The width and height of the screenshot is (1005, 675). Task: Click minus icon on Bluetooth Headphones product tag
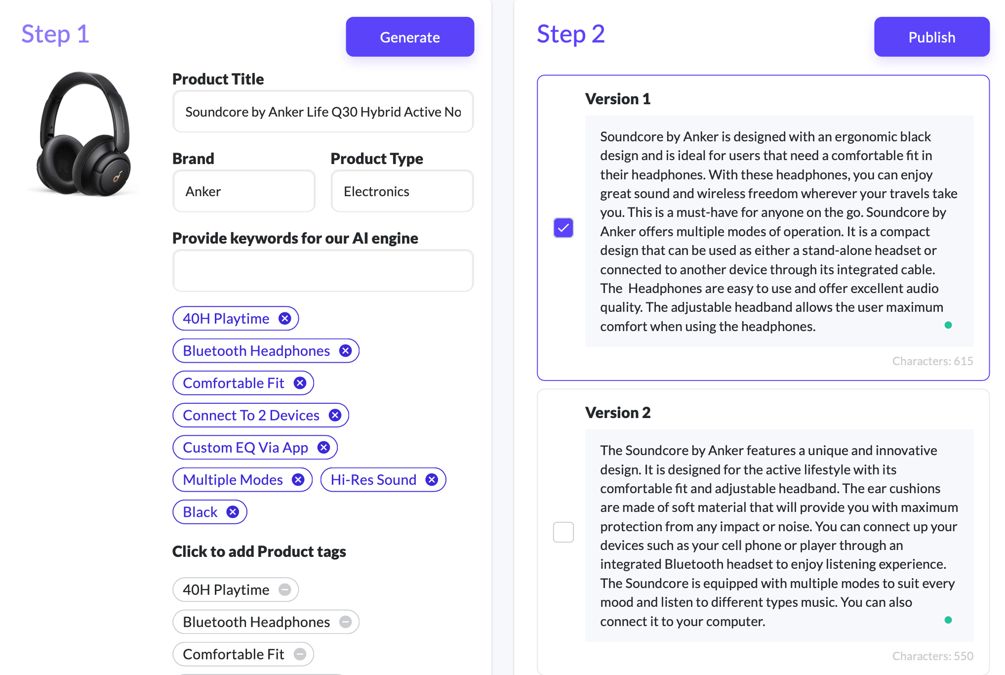tap(346, 622)
